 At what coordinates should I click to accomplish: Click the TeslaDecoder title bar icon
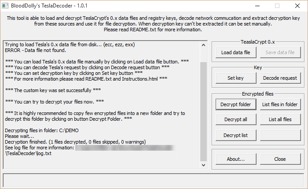point(7,6)
